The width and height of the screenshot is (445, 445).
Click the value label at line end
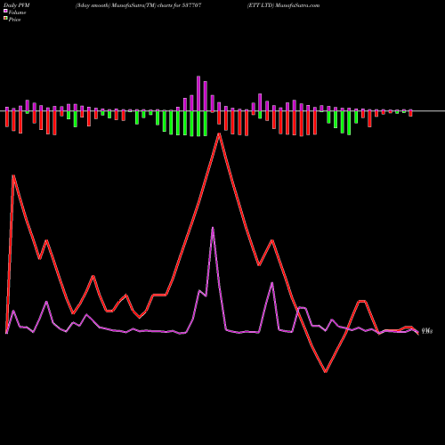pyautogui.click(x=427, y=331)
